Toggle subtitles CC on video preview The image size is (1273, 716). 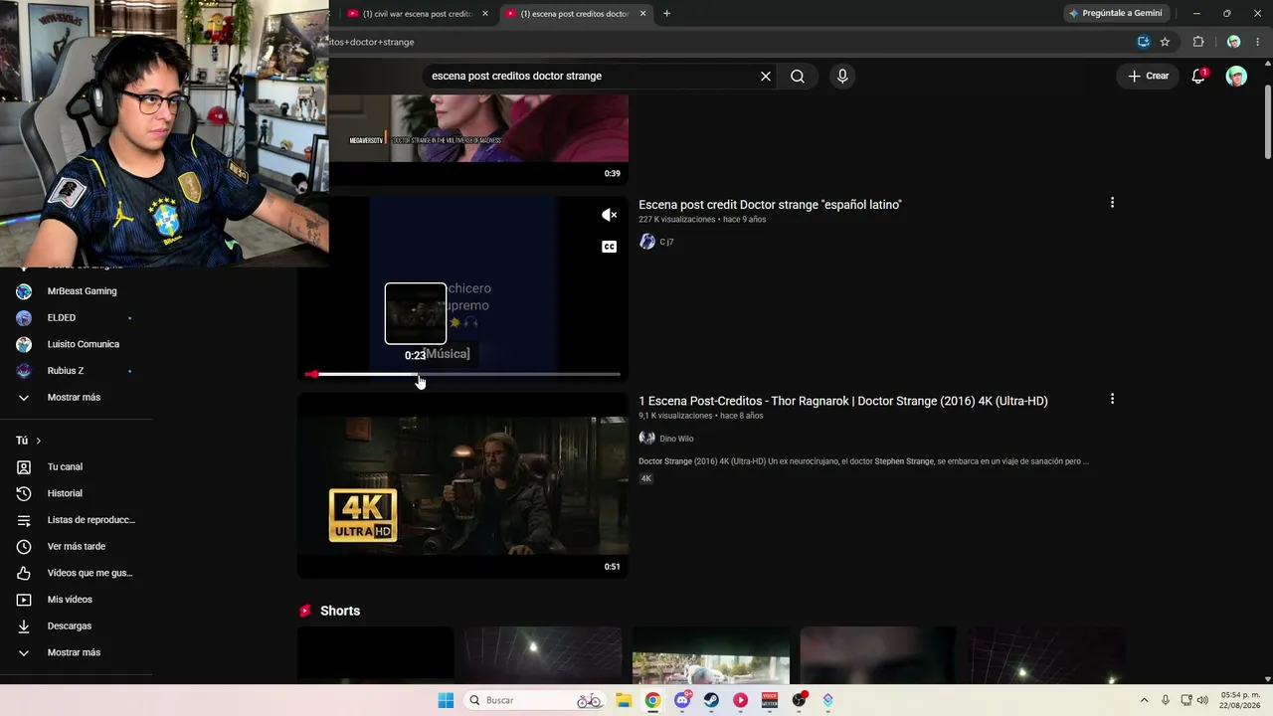(610, 247)
